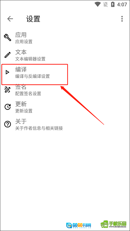Click the wrench icon for 应用
This screenshot has width=130, height=231.
point(7,37)
